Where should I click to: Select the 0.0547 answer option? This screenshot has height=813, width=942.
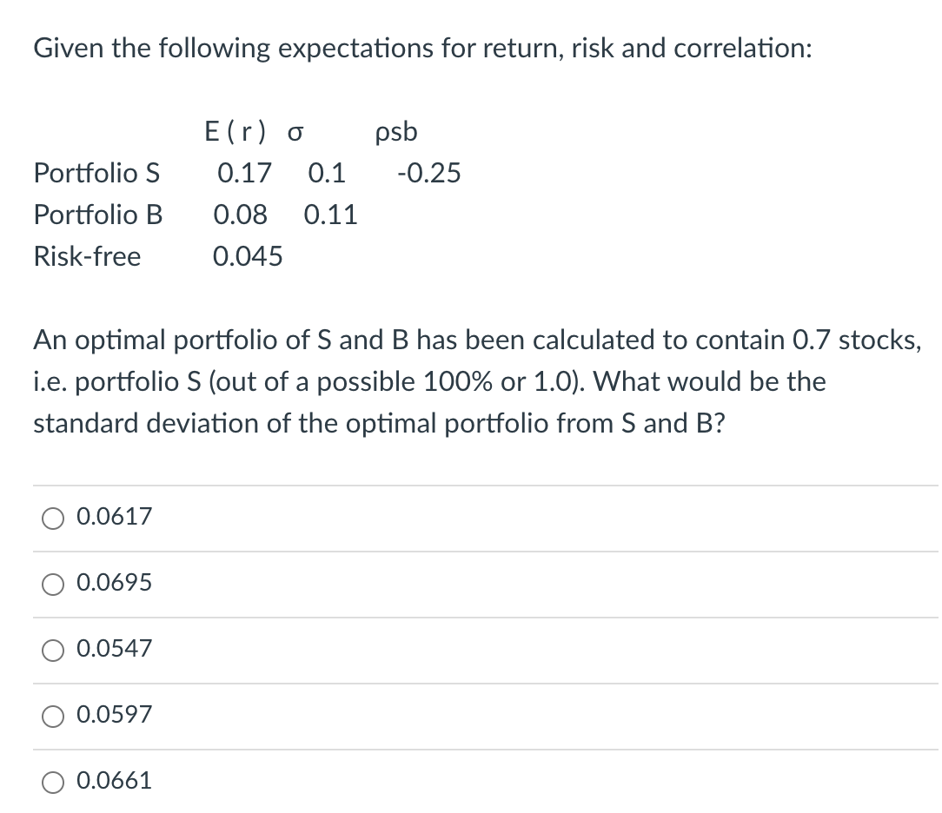(x=53, y=650)
